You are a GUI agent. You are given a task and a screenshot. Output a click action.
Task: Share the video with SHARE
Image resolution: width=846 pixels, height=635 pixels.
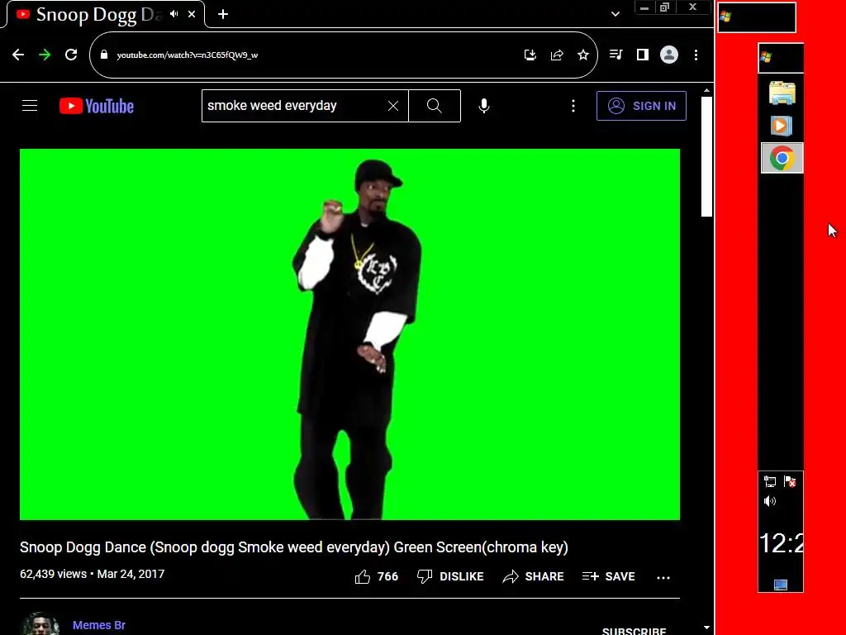tap(533, 576)
